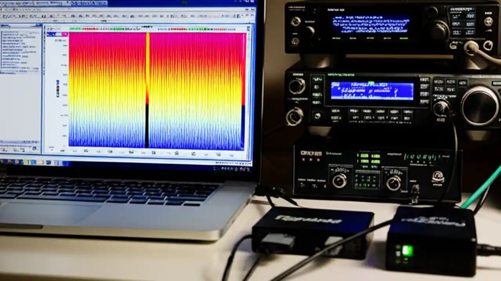The height and width of the screenshot is (281, 501).
Task: Click the yellow cursor line in the spectrogram
Action: [148, 90]
